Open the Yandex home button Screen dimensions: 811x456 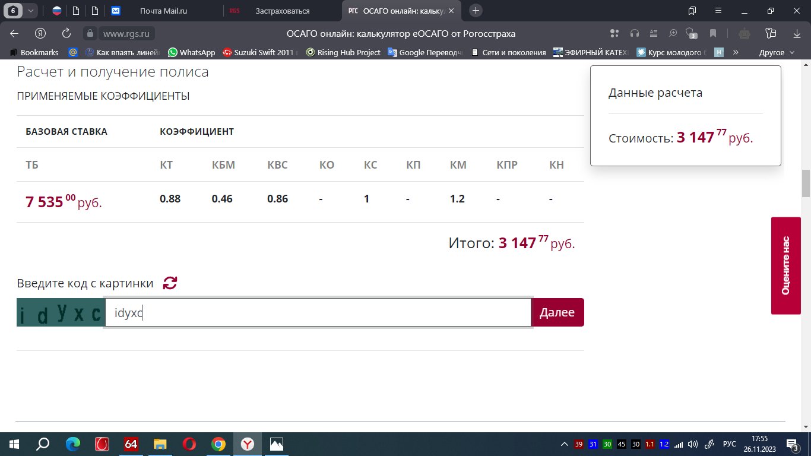40,33
